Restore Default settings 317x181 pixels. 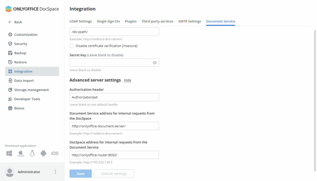click(x=114, y=173)
